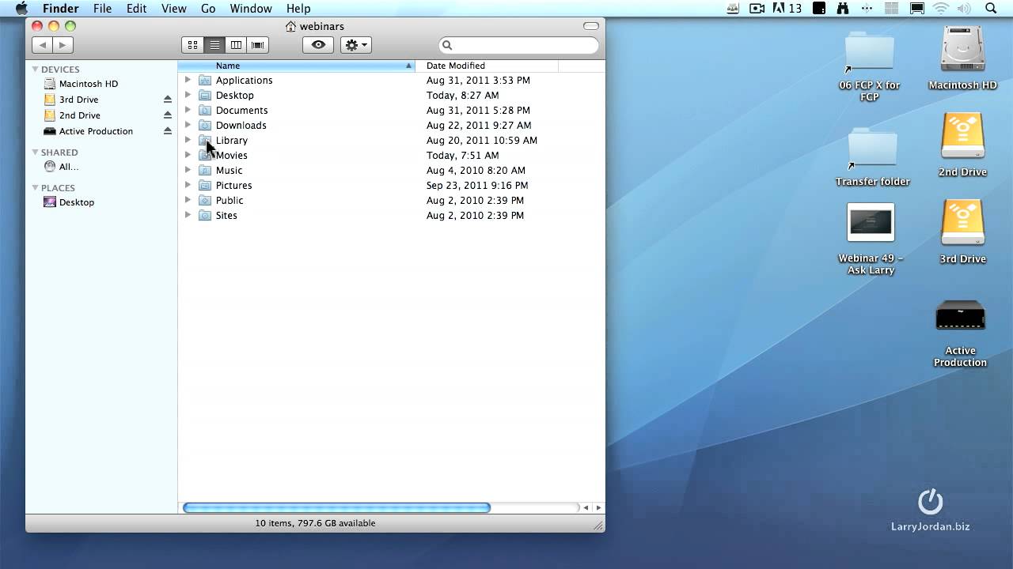Switch to list view in Finder toolbar
This screenshot has height=569, width=1013.
point(214,45)
